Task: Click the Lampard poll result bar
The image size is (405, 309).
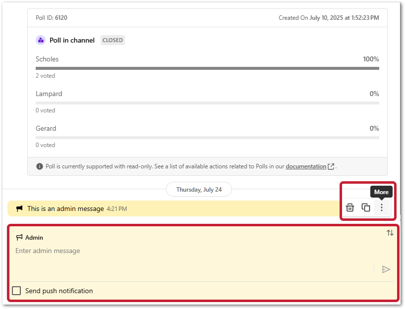Action: (207, 103)
